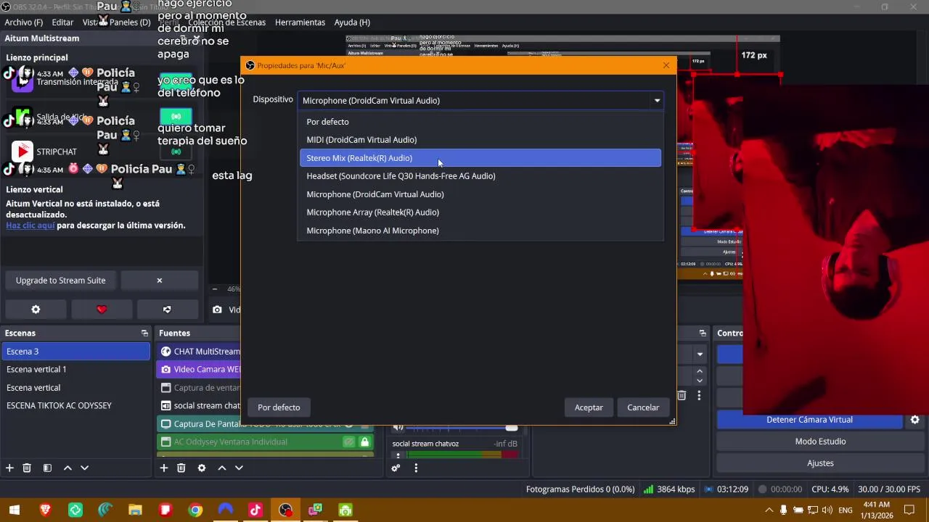This screenshot has width=929, height=522.
Task: Add a new scene with plus icon
Action: pos(9,468)
